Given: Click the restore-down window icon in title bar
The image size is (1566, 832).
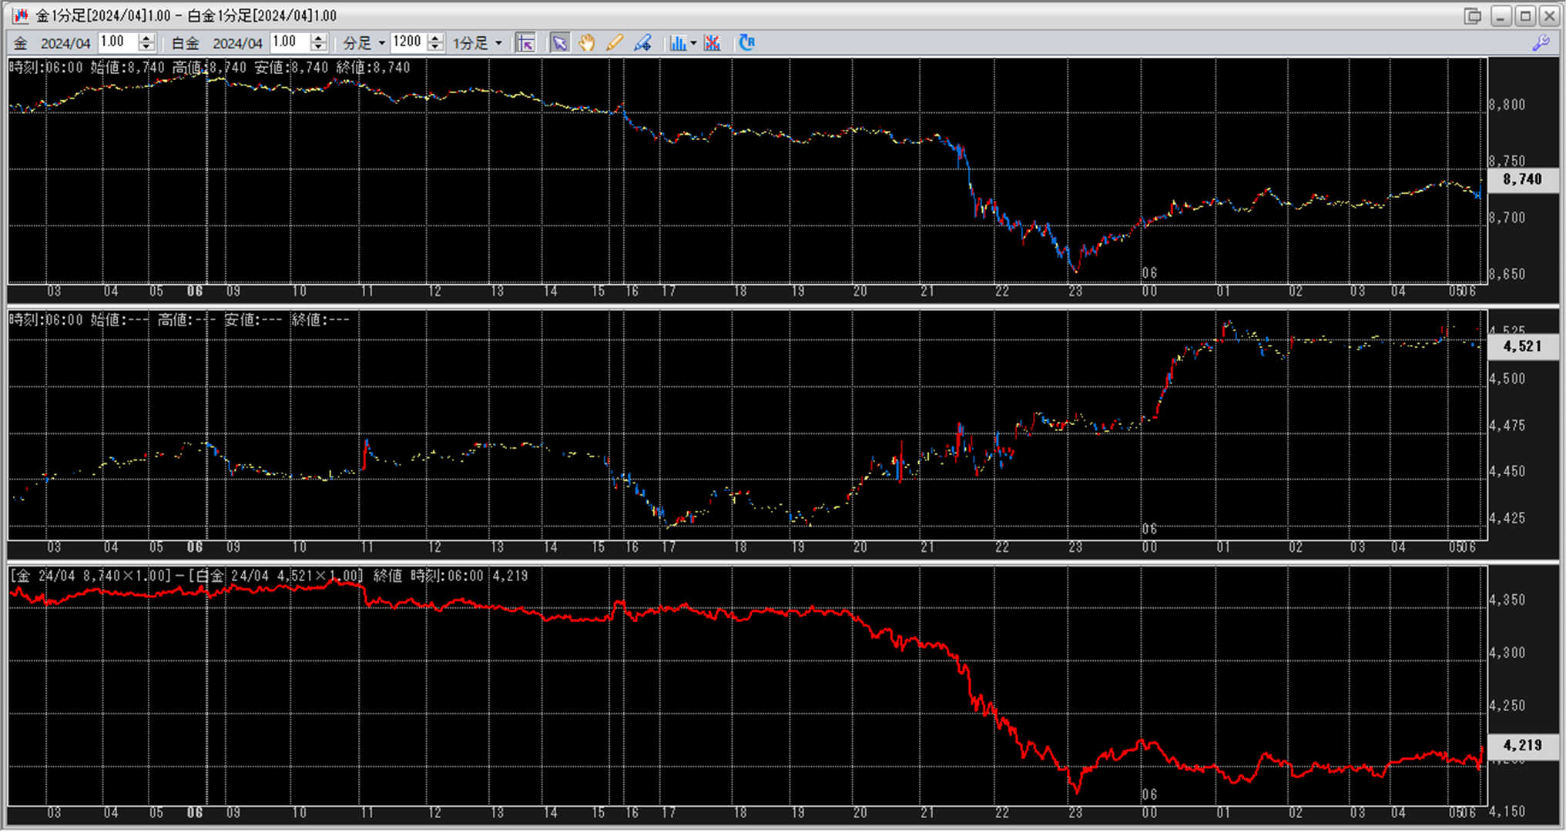Looking at the screenshot, I should (1472, 16).
